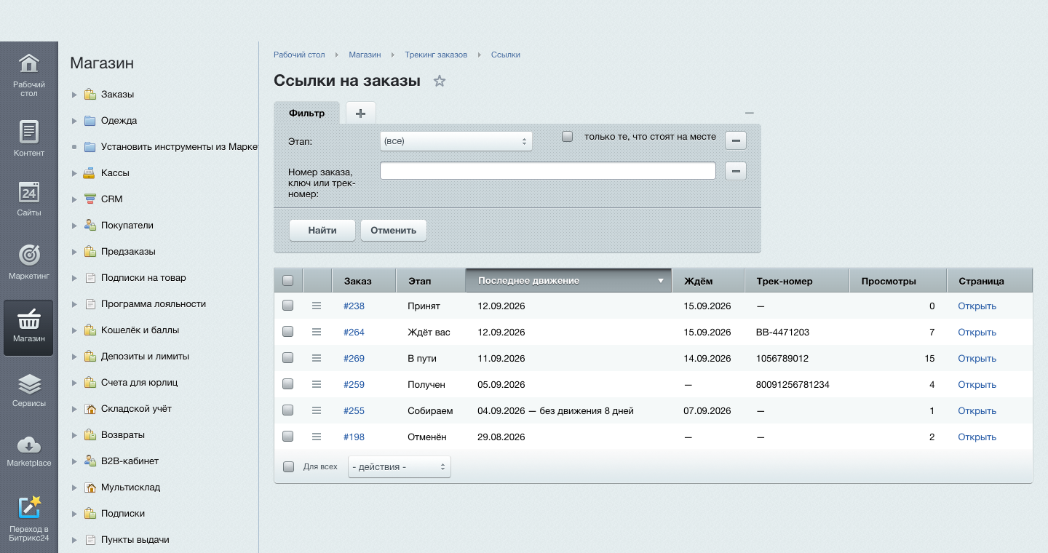This screenshot has height=553, width=1048.
Task: Expand the Покупатели tree node
Action: (x=74, y=226)
